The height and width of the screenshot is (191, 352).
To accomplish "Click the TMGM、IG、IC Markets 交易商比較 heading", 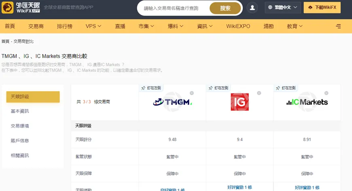I will click(45, 56).
